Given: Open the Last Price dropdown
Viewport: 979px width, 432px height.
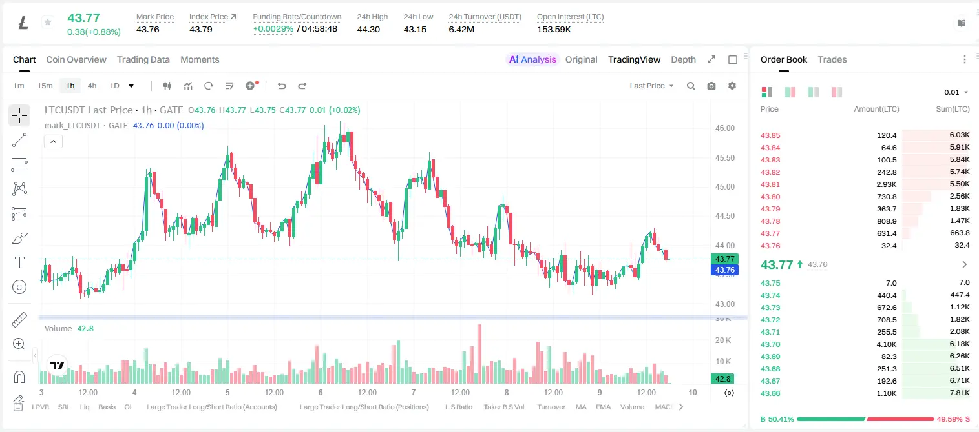Looking at the screenshot, I should (651, 86).
